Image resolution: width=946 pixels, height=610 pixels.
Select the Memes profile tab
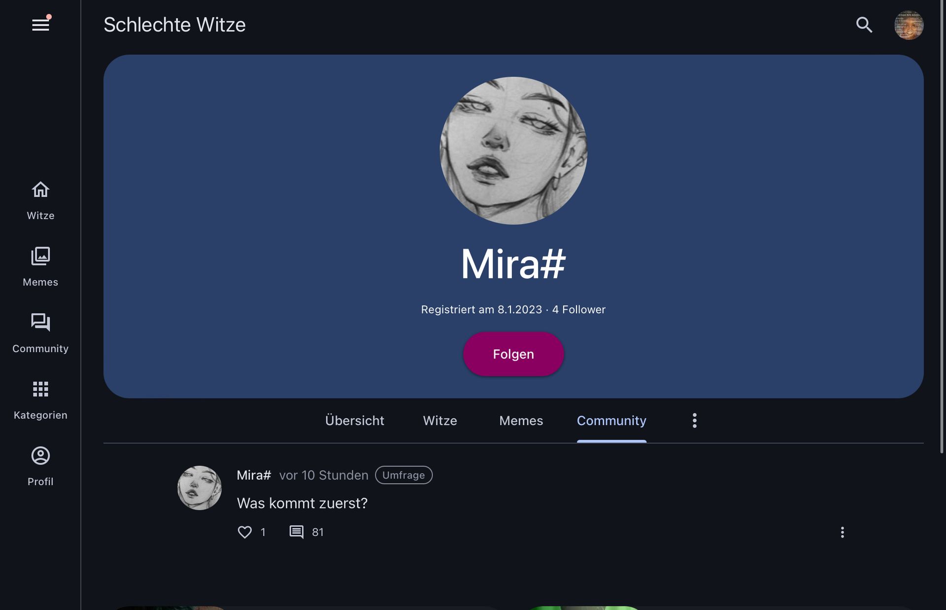[521, 420]
